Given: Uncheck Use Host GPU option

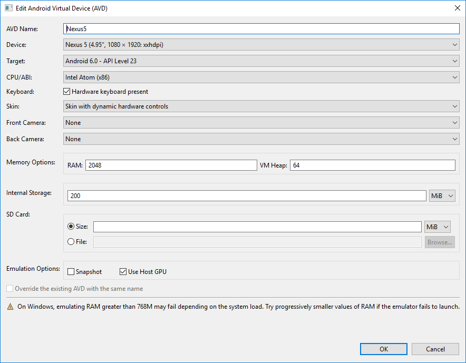Looking at the screenshot, I should [x=123, y=271].
